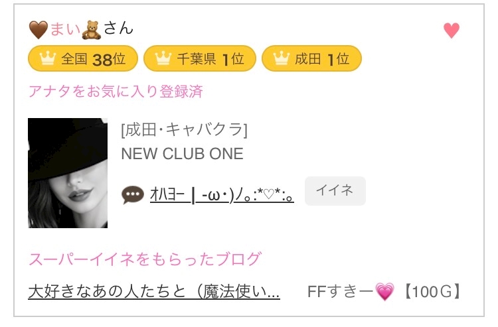Open the blog post 大好きなあの人たちと
The image size is (498, 327).
click(x=154, y=291)
